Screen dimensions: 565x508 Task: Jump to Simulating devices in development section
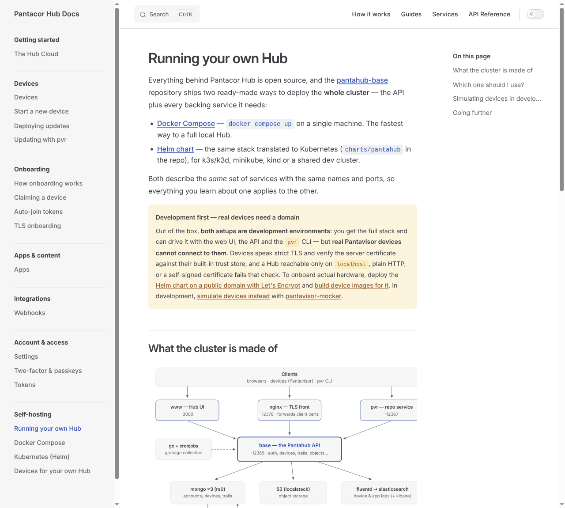tap(497, 99)
